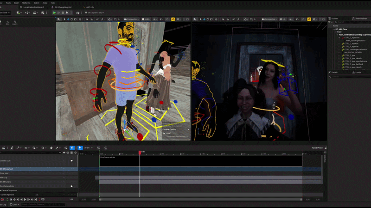Select the scale gizmo in left viewport
The width and height of the screenshot is (371, 208).
[75, 19]
